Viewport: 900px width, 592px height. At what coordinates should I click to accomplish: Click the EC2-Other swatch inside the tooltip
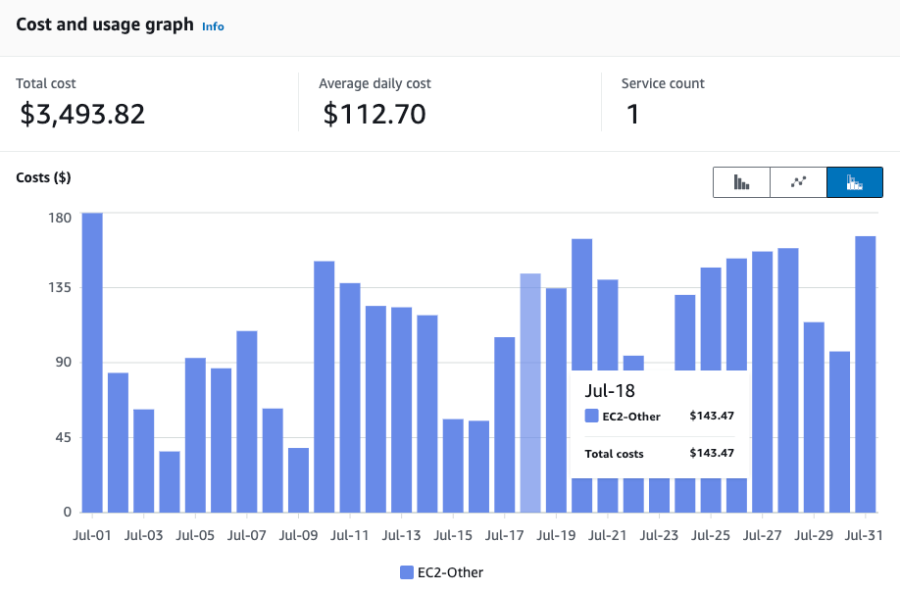(591, 416)
